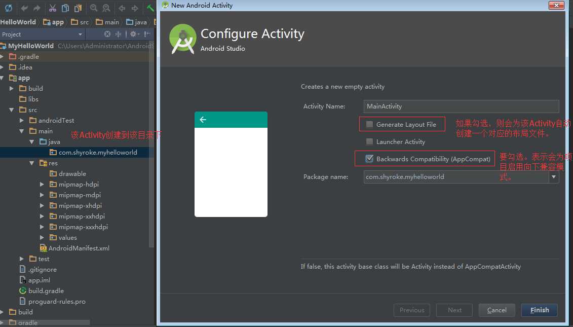This screenshot has width=573, height=327.
Task: Click the Cut scissors icon
Action: tap(53, 8)
